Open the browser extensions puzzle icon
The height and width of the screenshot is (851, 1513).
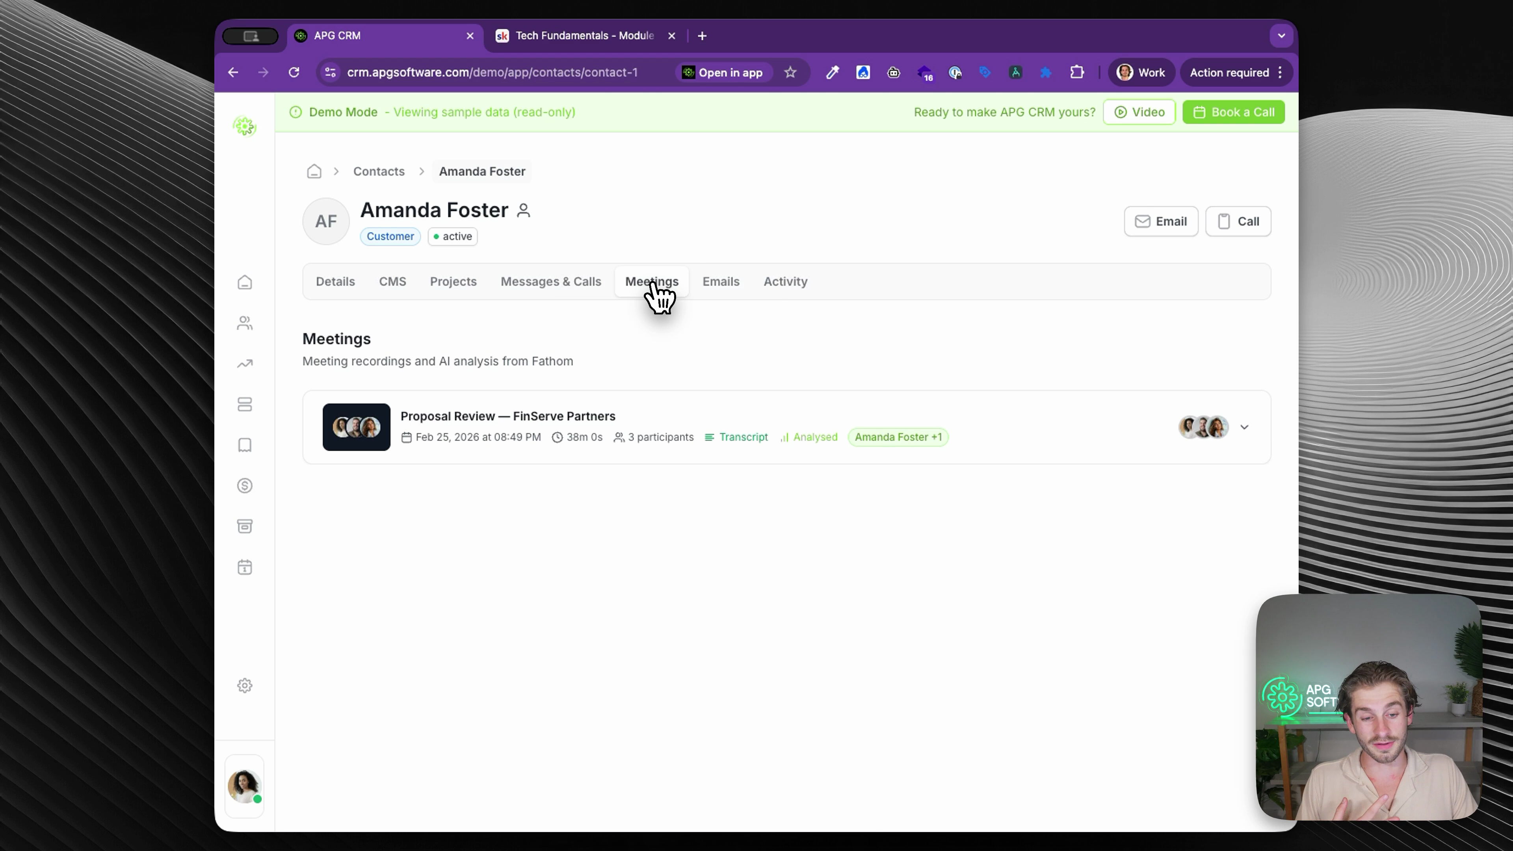(x=1076, y=72)
